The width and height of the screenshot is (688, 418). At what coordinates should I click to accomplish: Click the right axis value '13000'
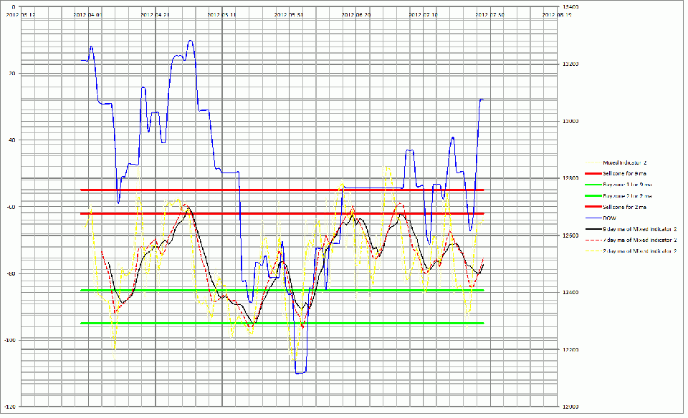point(570,122)
